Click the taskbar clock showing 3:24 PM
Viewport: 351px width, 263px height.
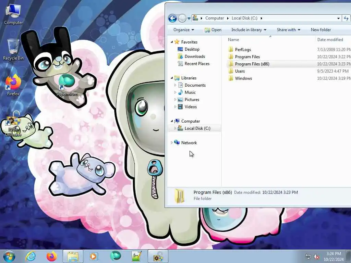click(x=334, y=256)
